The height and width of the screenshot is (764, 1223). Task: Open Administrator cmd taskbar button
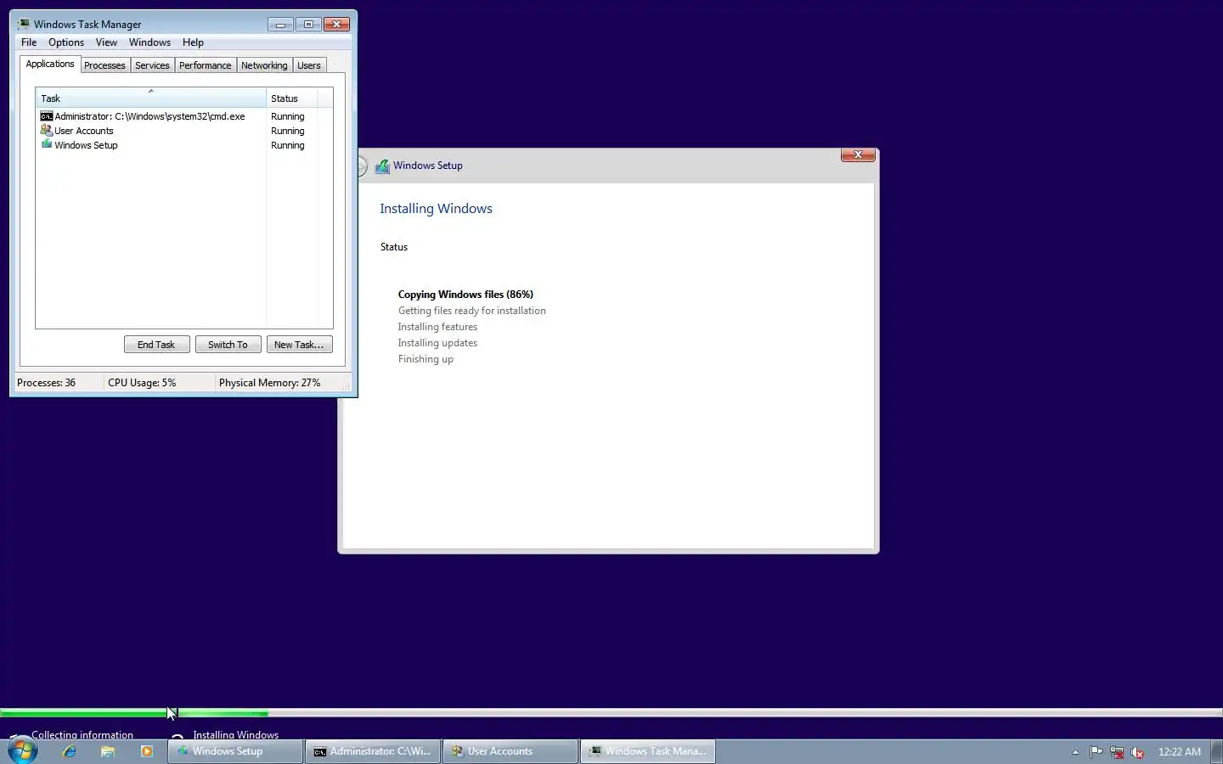click(x=373, y=751)
